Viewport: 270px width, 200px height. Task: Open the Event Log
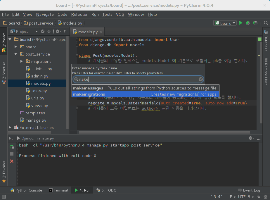click(x=249, y=190)
